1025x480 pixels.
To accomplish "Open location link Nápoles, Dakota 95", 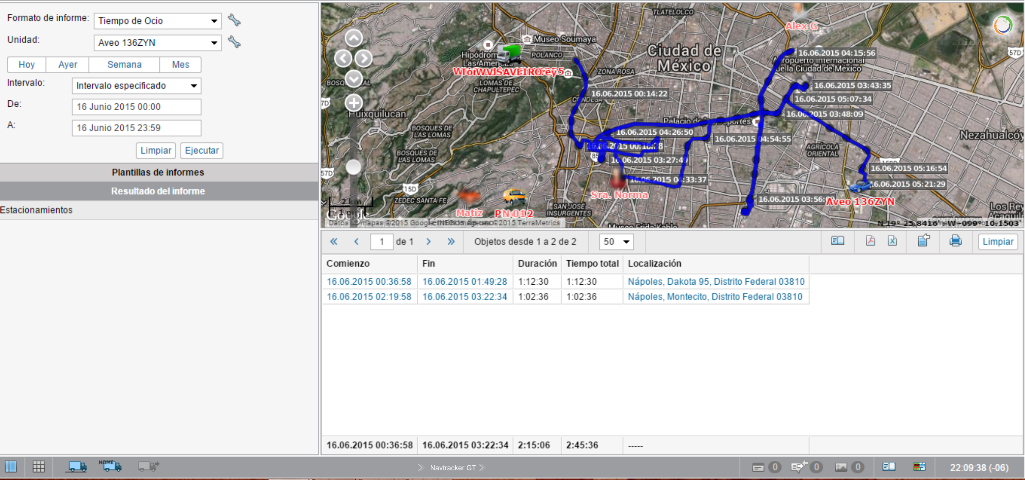I will (715, 282).
